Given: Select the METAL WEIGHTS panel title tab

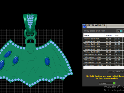Looking at the screenshot, I should (x=96, y=25).
